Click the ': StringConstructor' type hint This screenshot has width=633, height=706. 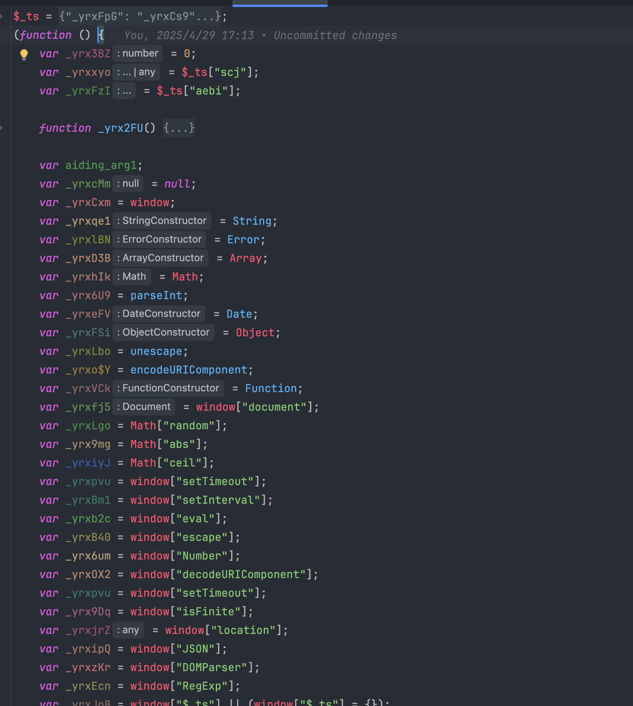pyautogui.click(x=162, y=221)
